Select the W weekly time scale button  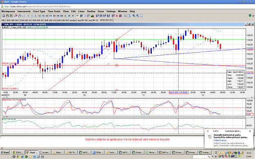pos(69,16)
